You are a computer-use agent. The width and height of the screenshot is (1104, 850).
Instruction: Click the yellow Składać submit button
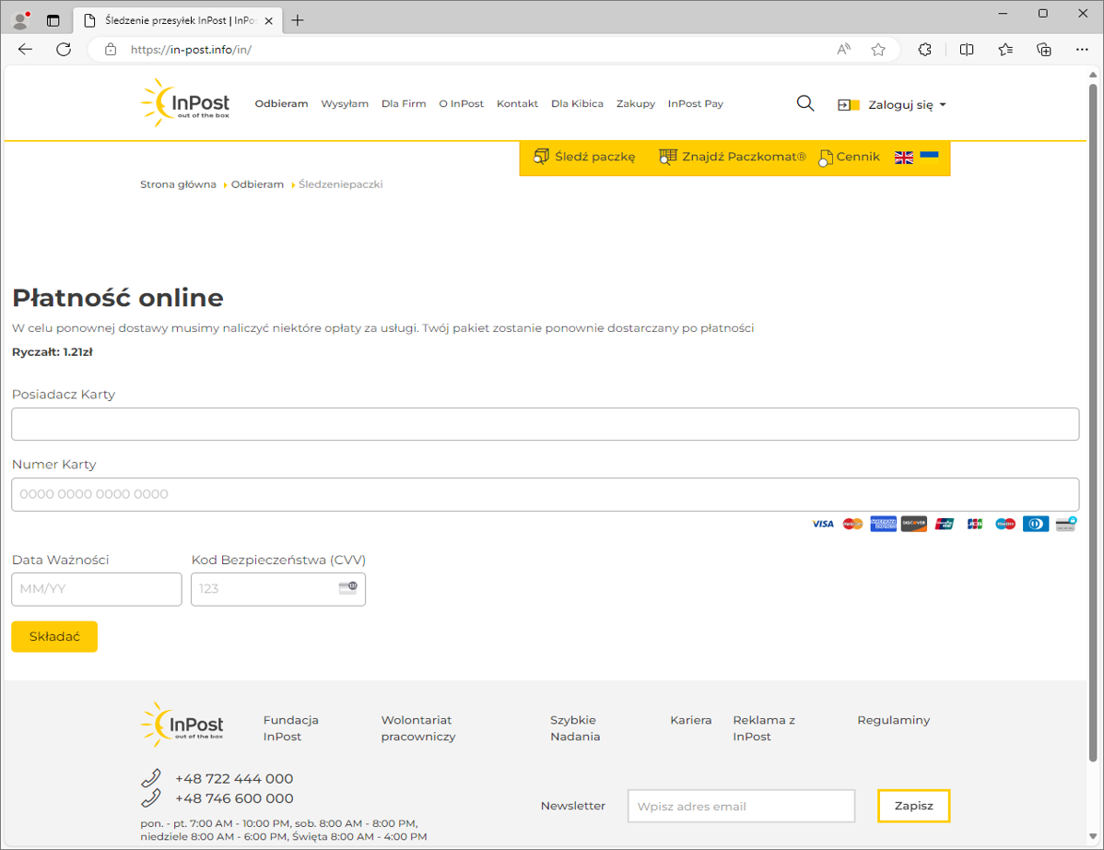[54, 637]
